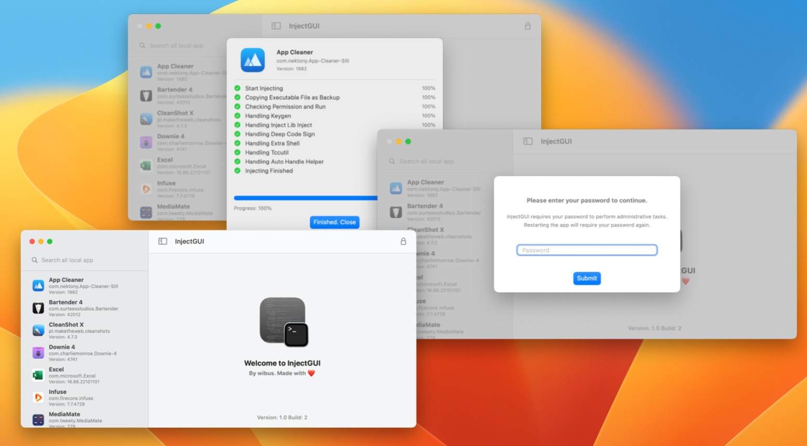Click 'Handling Deep Code Sign' step

280,134
